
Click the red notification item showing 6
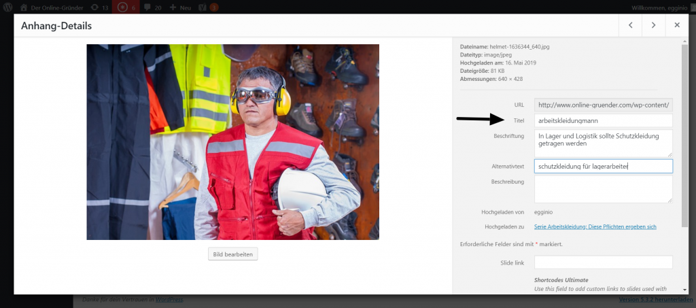126,7
